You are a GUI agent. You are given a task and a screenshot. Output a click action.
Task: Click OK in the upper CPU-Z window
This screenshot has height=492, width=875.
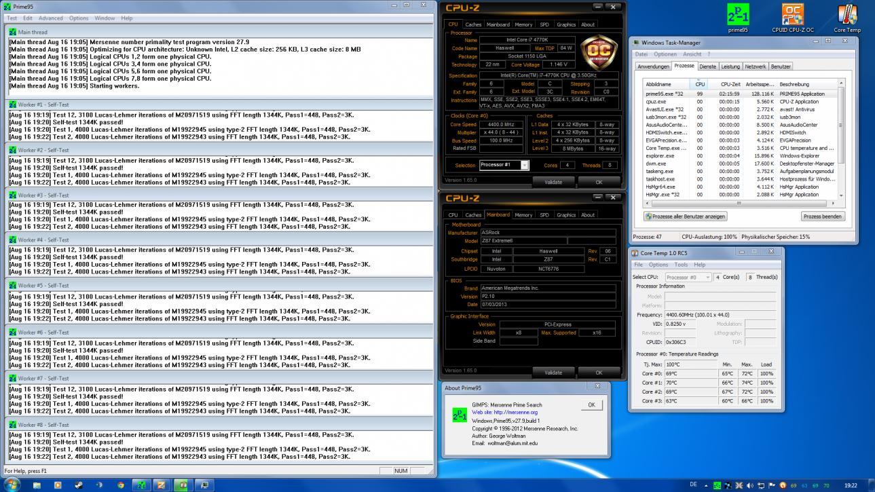599,182
